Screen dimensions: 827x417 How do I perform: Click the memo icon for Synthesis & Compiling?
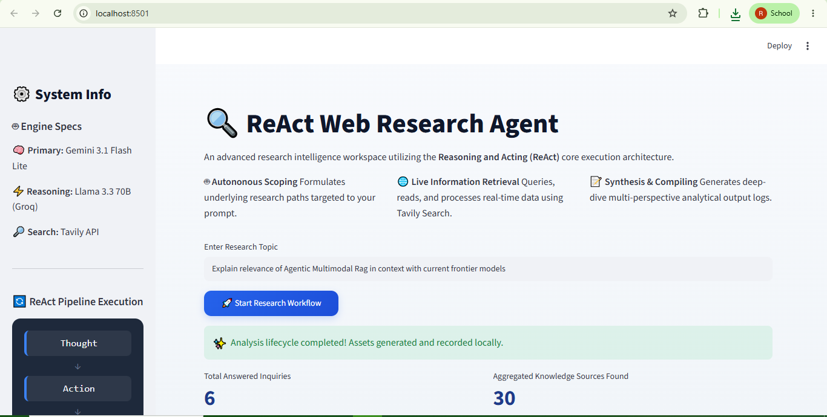coord(596,182)
